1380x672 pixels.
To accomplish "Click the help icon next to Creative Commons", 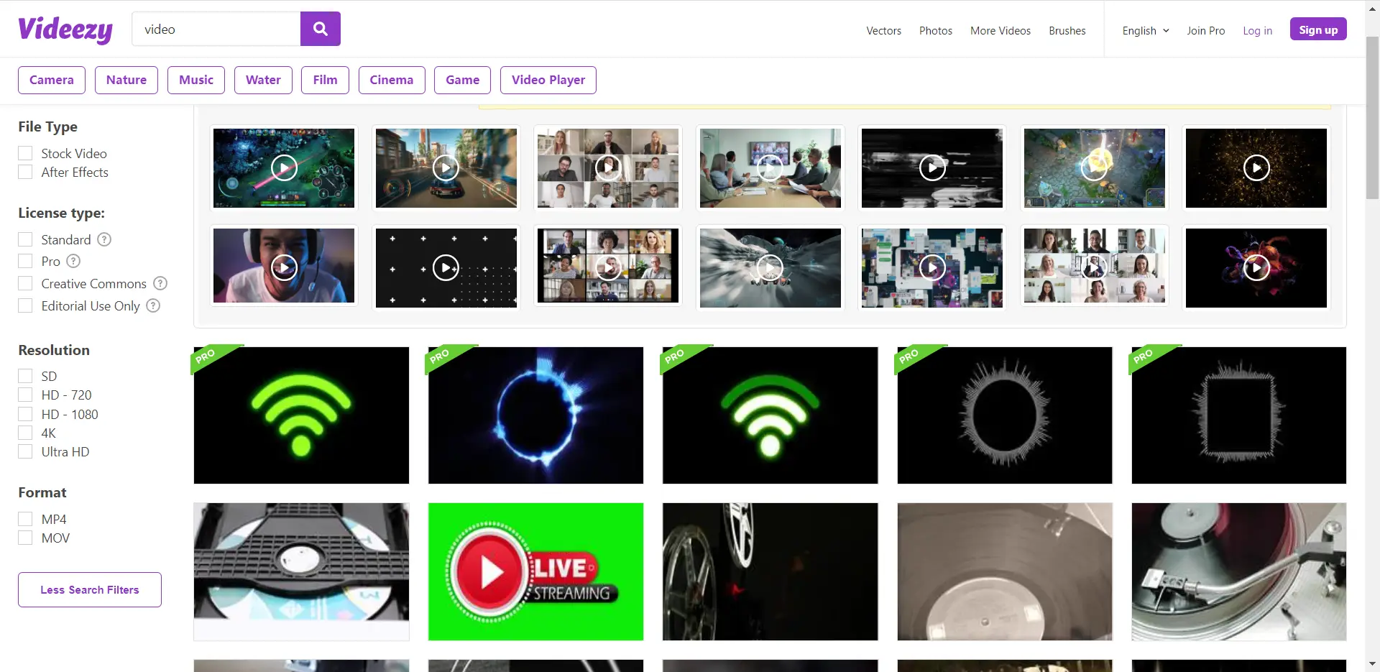I will 160,283.
